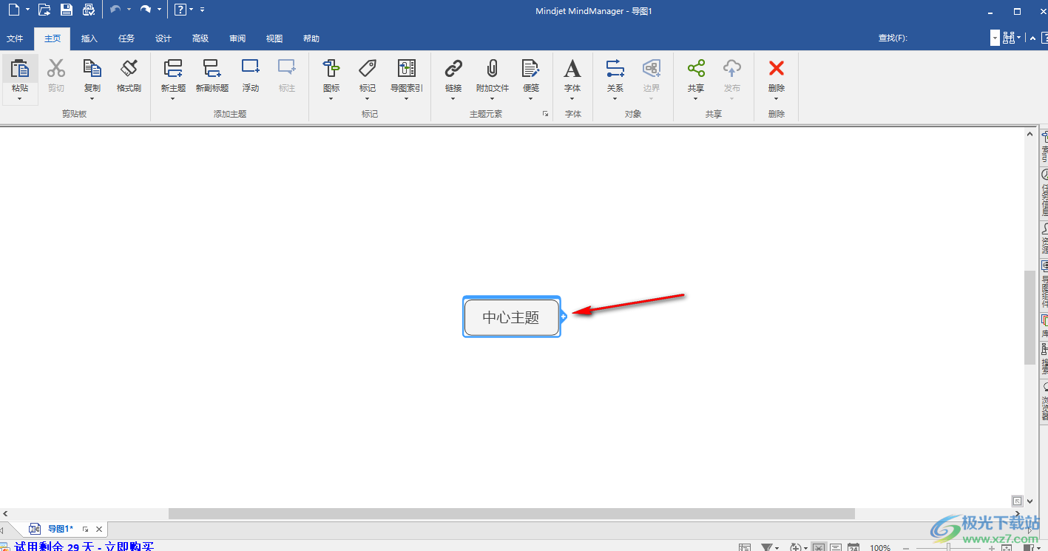Click the 试用剩余 29 天 - 立即购买 link
This screenshot has width=1048, height=551.
click(84, 547)
